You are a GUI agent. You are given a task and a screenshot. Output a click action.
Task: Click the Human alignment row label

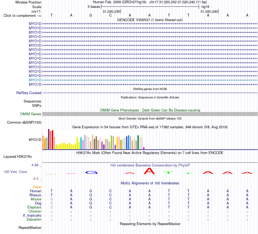coord(36,191)
